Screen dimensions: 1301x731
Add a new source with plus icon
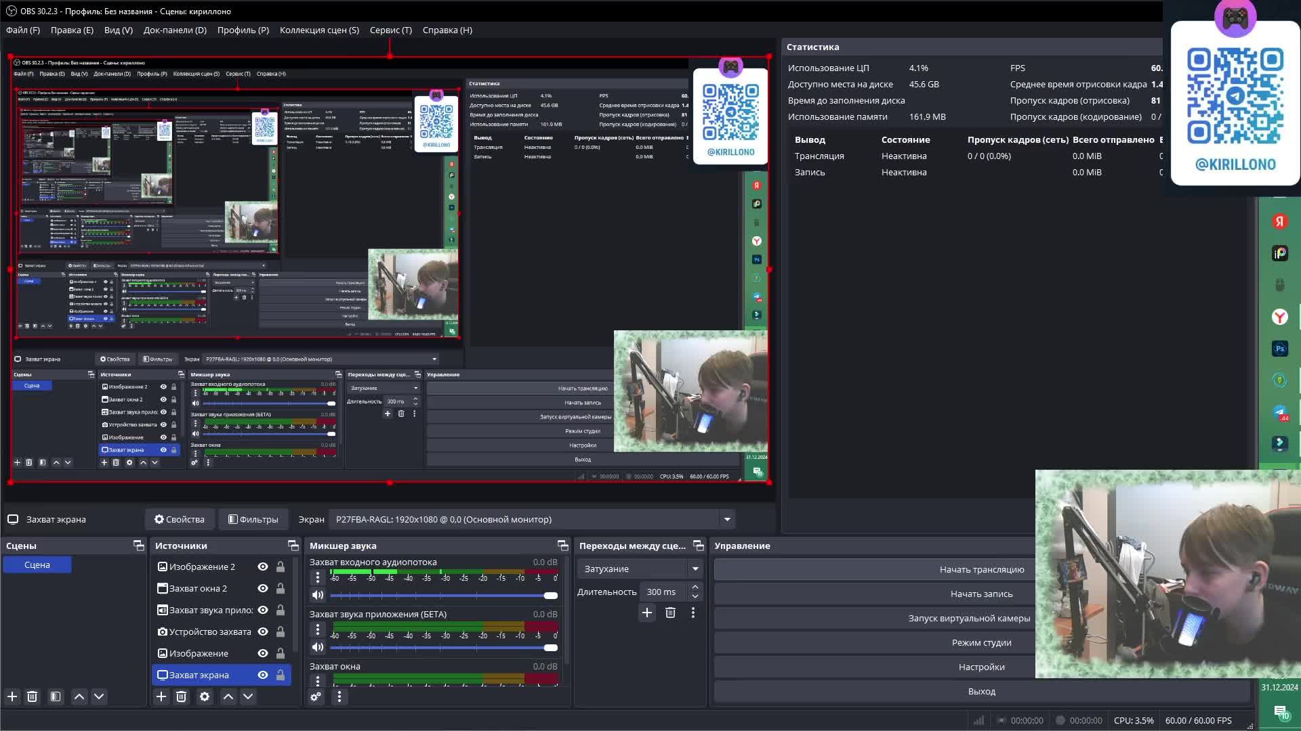click(x=161, y=696)
